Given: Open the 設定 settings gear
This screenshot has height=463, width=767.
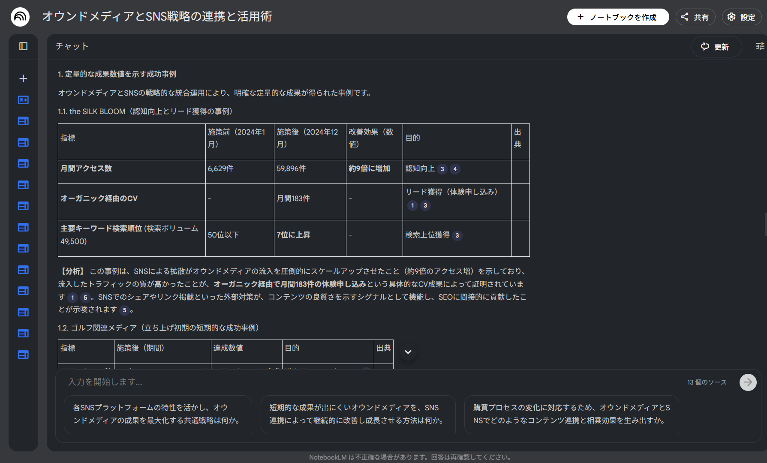Looking at the screenshot, I should tap(742, 17).
